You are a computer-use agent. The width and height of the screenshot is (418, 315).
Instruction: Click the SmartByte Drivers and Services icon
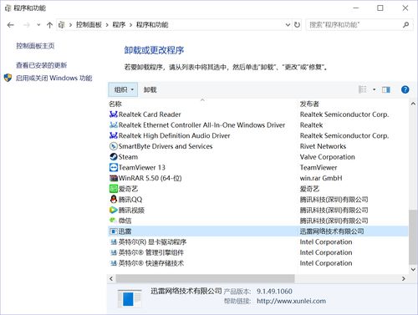pyautogui.click(x=114, y=146)
